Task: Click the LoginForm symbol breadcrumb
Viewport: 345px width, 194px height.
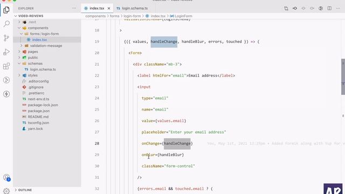Action: (x=183, y=16)
